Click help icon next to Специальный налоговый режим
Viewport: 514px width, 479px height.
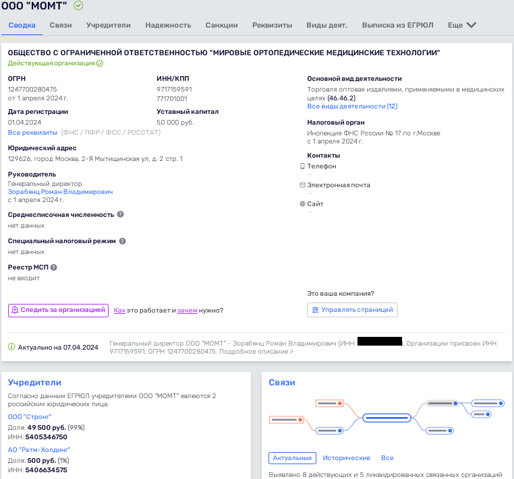(x=122, y=241)
